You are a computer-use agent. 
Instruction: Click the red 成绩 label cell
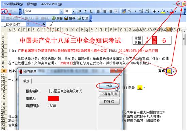coord(154,40)
